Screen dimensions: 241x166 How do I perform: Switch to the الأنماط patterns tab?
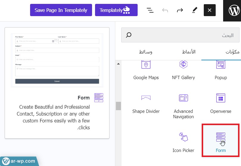point(189,52)
